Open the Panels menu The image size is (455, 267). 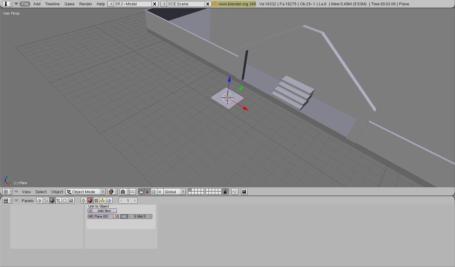(28, 201)
